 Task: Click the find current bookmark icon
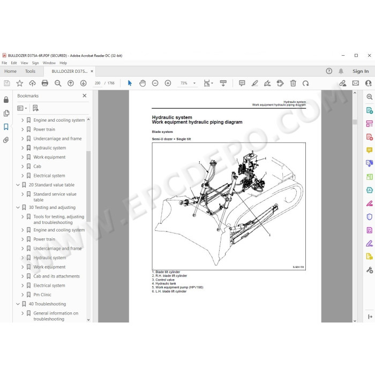[x=36, y=108]
